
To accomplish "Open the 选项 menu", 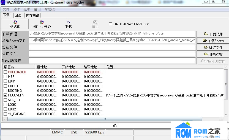I will click(x=27, y=9).
